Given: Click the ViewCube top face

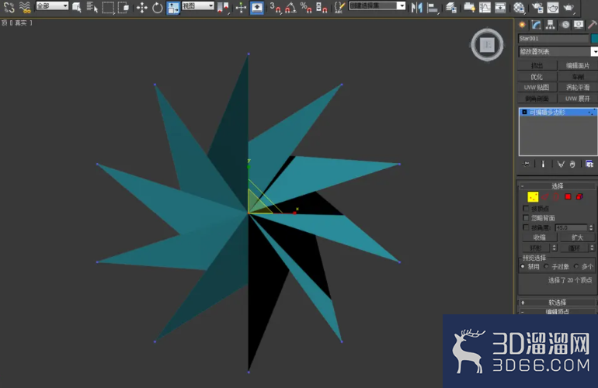Looking at the screenshot, I should 487,45.
